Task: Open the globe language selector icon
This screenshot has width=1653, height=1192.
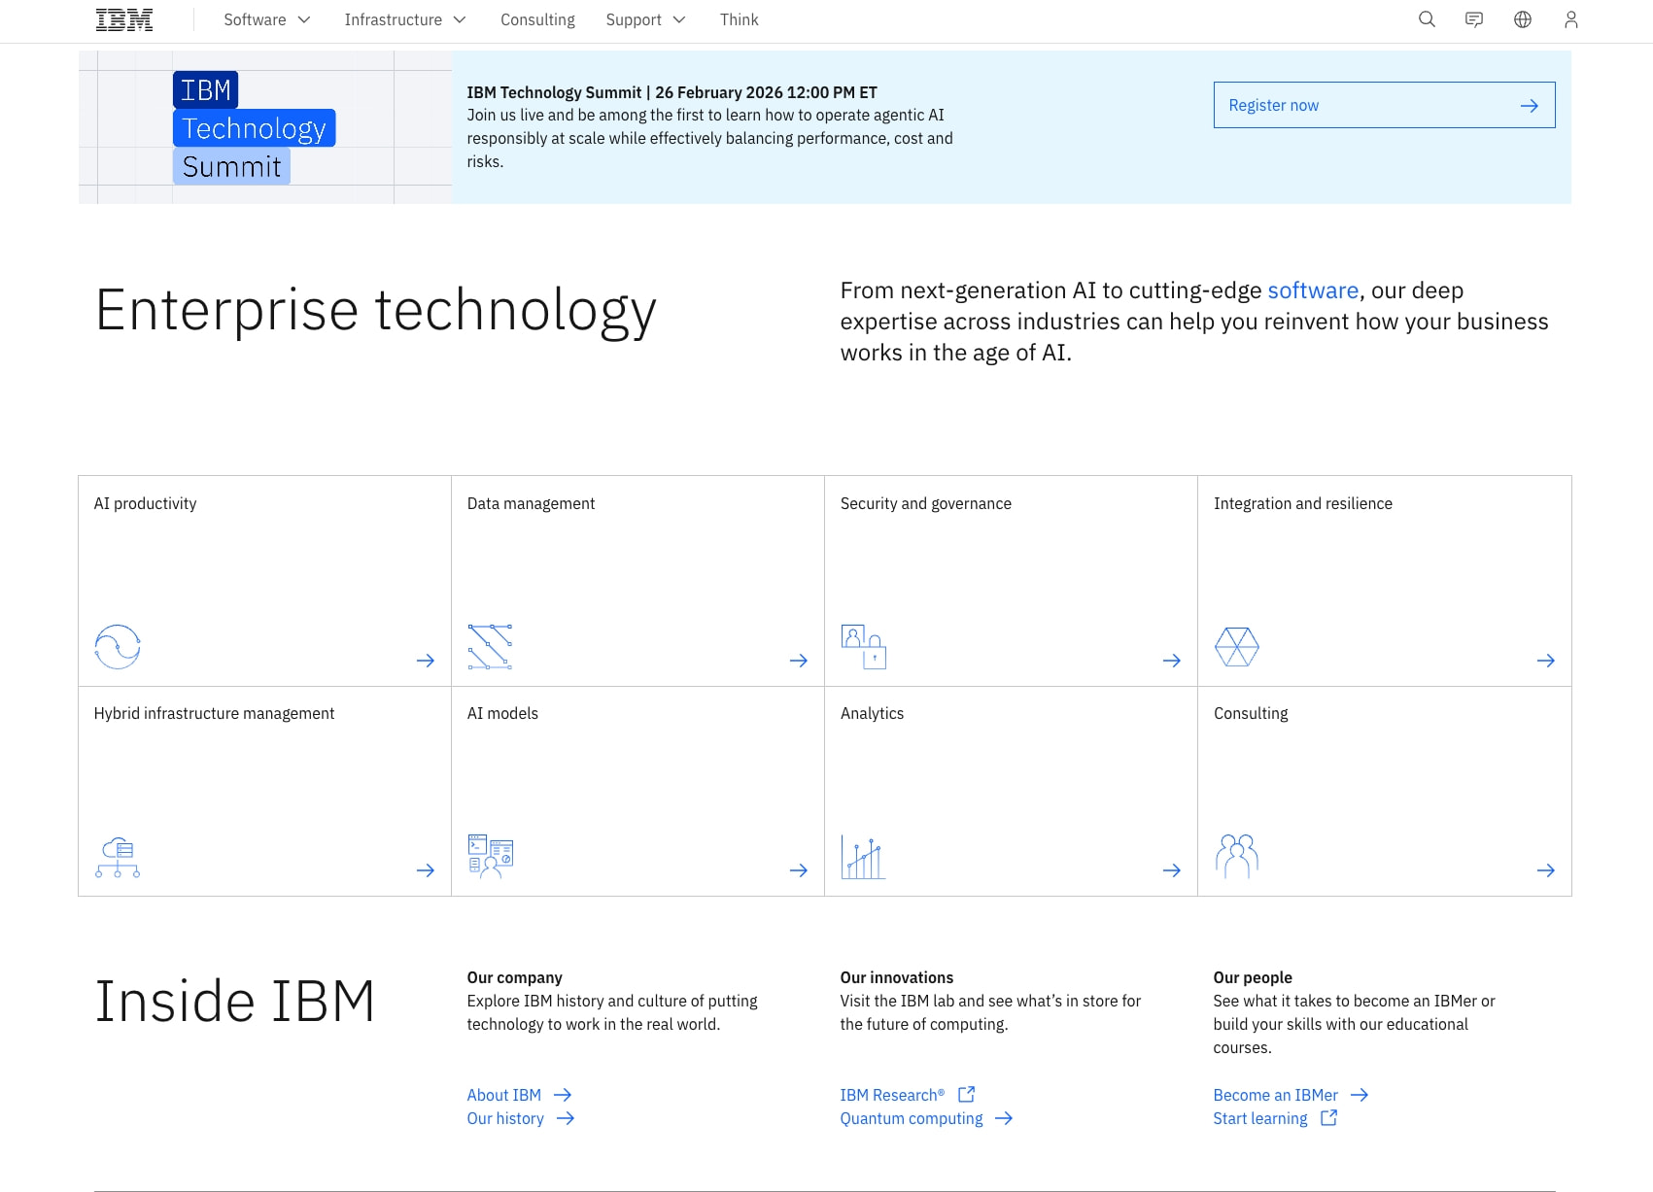Action: tap(1523, 19)
